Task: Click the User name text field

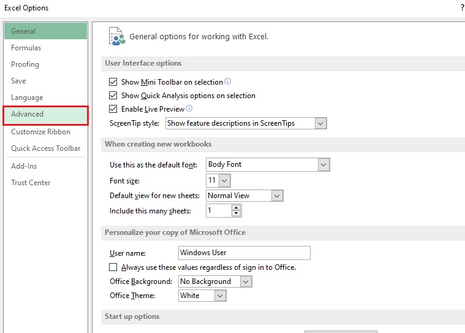Action: (244, 253)
